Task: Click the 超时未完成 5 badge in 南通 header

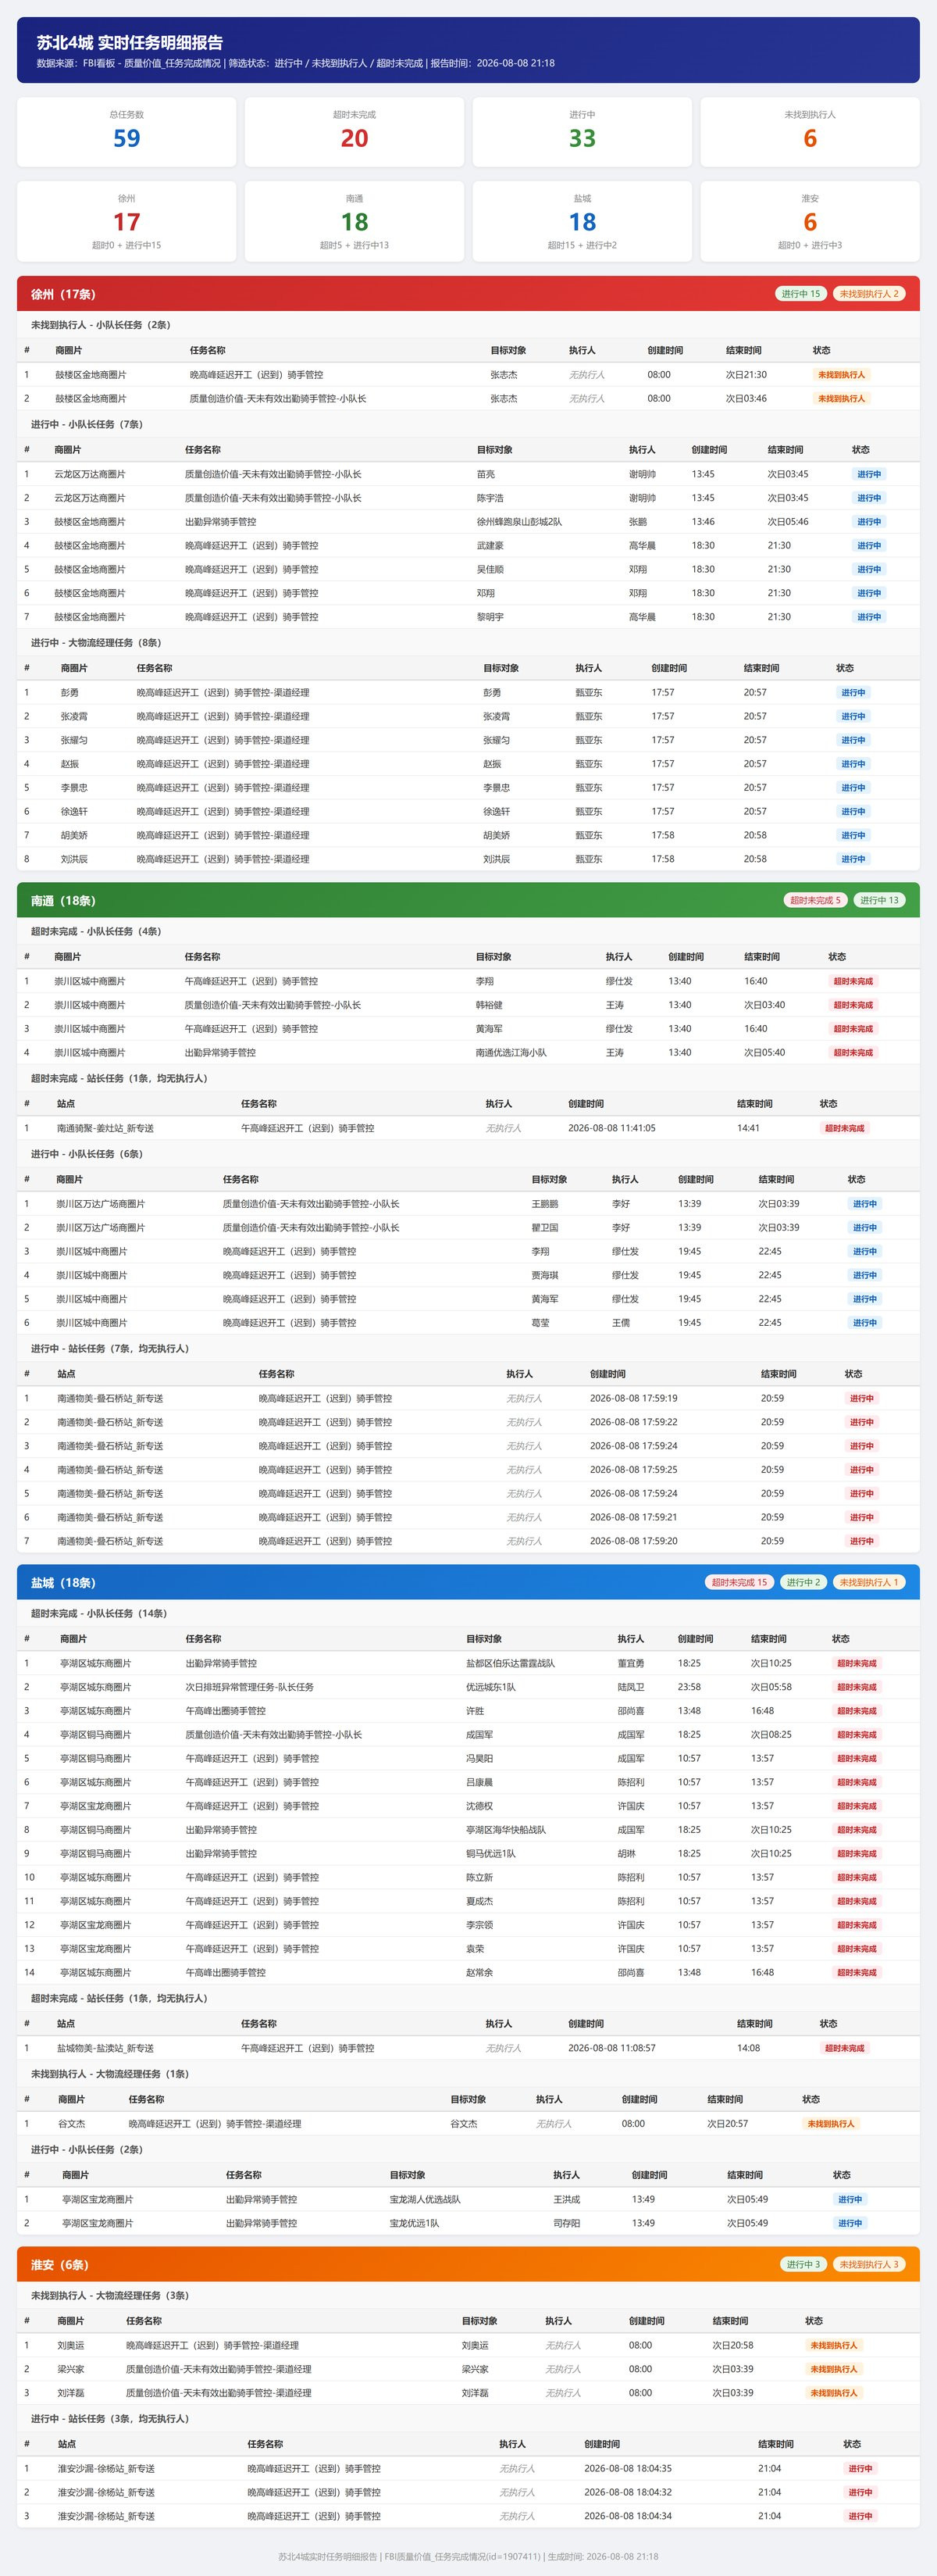Action: (x=815, y=900)
